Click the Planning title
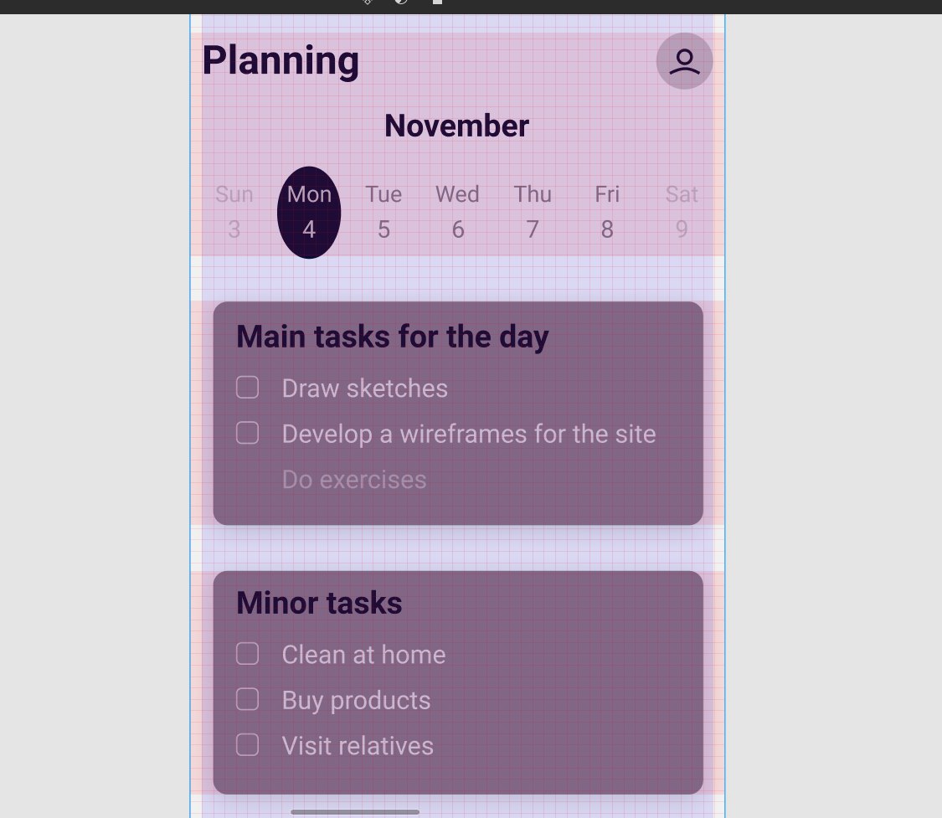The image size is (942, 818). [x=281, y=61]
